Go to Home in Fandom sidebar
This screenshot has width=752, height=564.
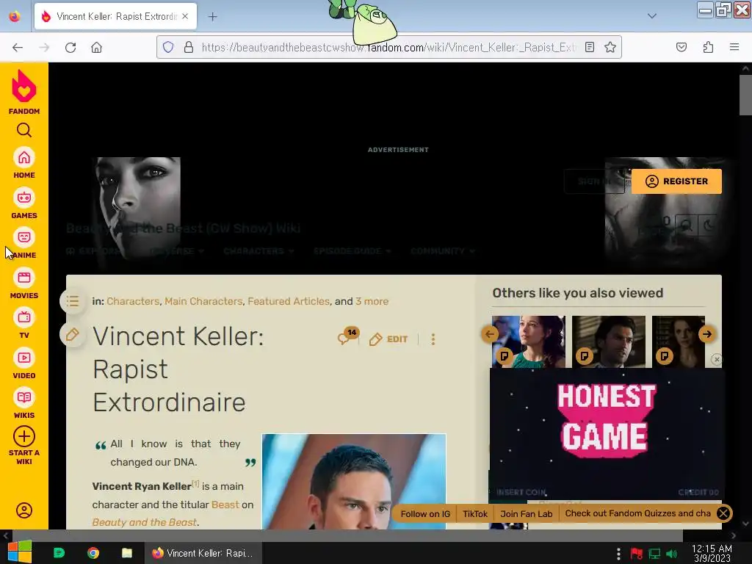(x=24, y=163)
